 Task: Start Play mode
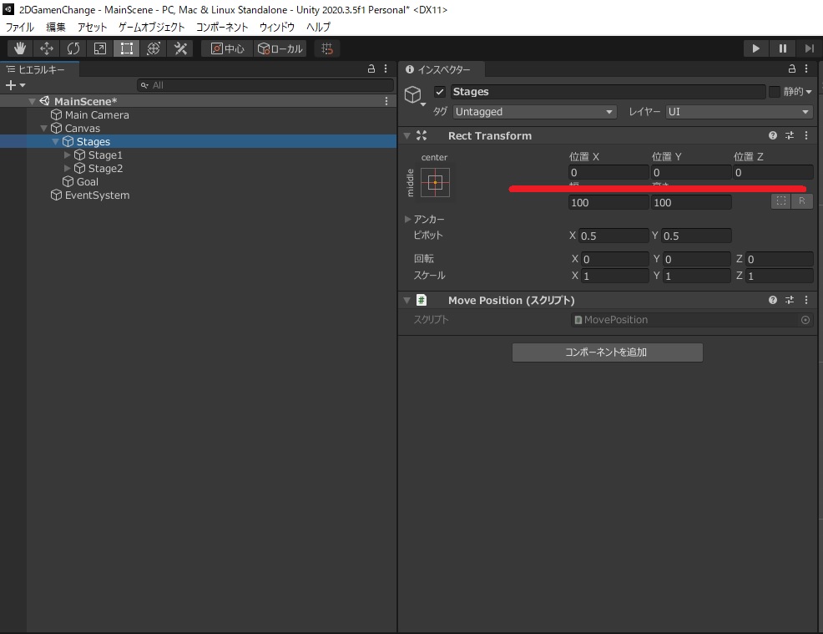pyautogui.click(x=756, y=48)
